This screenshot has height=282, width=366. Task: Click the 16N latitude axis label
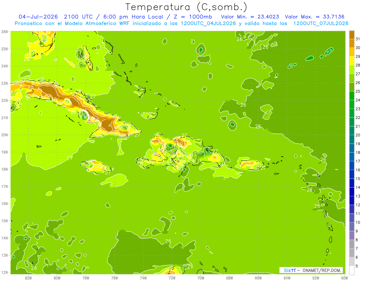[x=5, y=204]
